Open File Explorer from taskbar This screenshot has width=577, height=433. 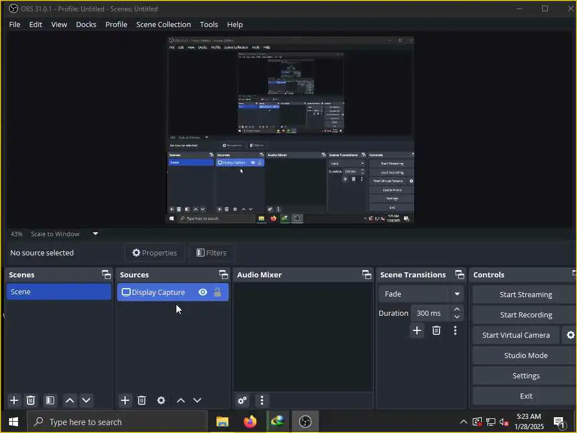[222, 422]
